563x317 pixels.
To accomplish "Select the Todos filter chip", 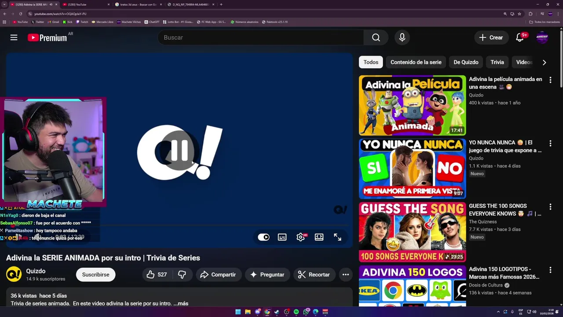I will tap(371, 62).
